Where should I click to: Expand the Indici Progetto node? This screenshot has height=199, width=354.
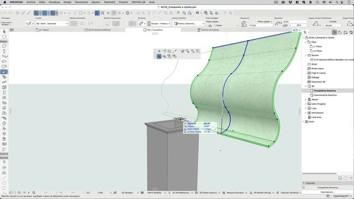pos(306,104)
